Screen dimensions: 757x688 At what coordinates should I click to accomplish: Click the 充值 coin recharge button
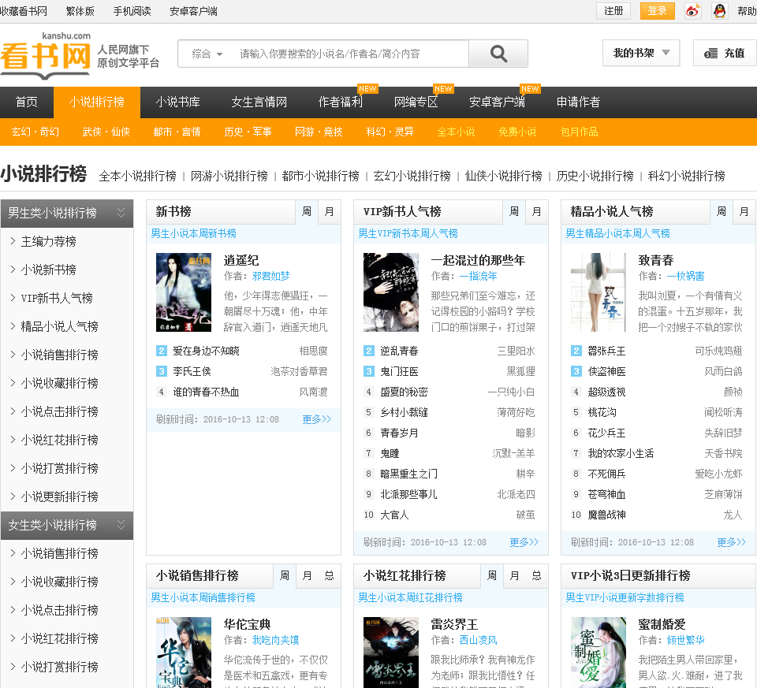point(725,53)
